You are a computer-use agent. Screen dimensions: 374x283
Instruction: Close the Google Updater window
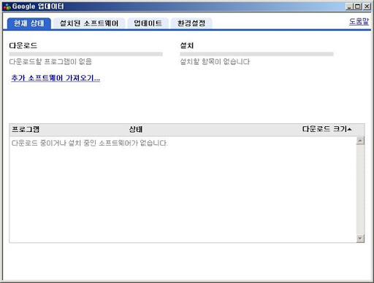367,7
